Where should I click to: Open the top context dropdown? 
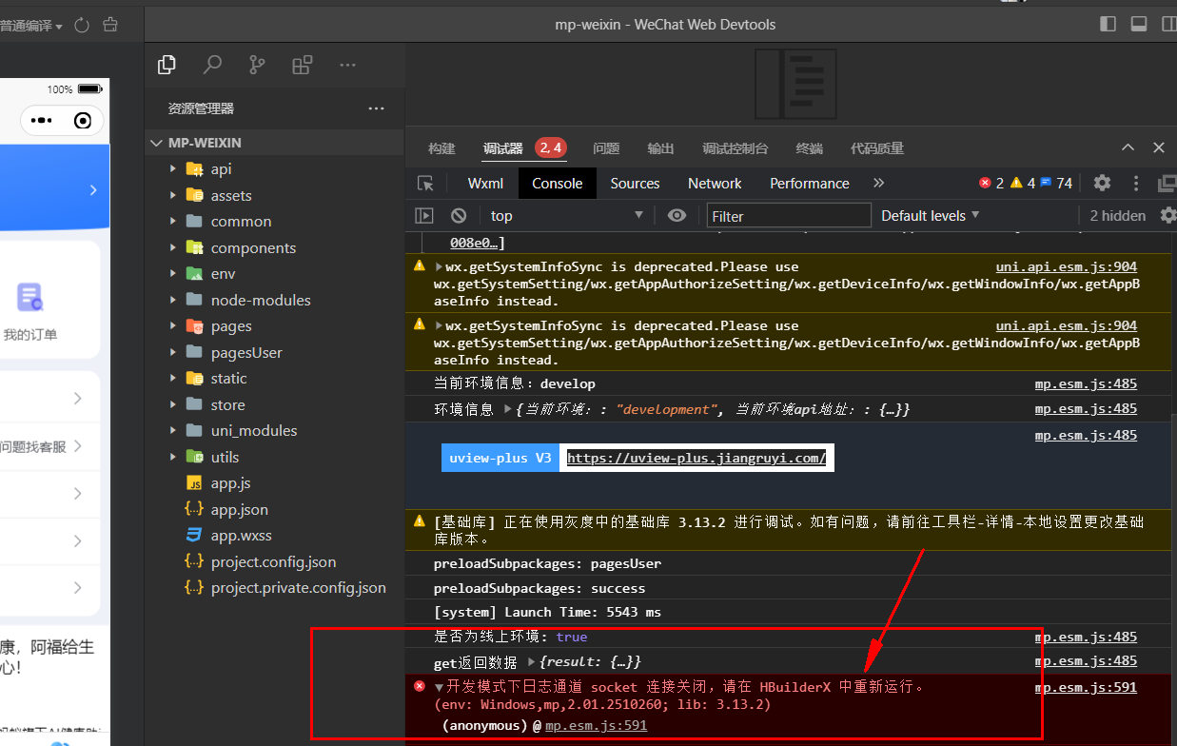pos(566,216)
